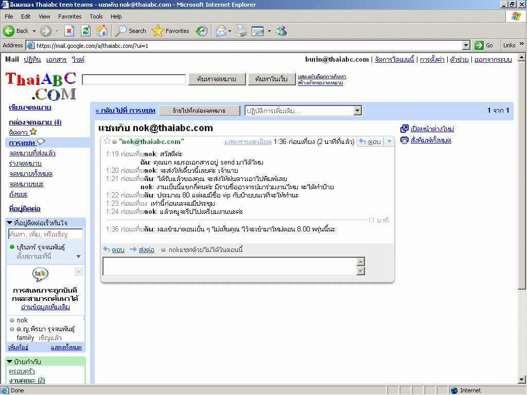Click the search mail (ค้นหาจดหมาย) button
The width and height of the screenshot is (527, 395).
[x=216, y=79]
